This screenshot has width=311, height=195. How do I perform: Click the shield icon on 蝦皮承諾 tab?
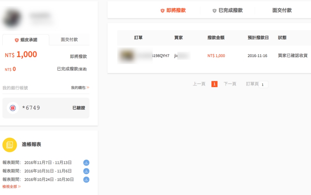(17, 40)
